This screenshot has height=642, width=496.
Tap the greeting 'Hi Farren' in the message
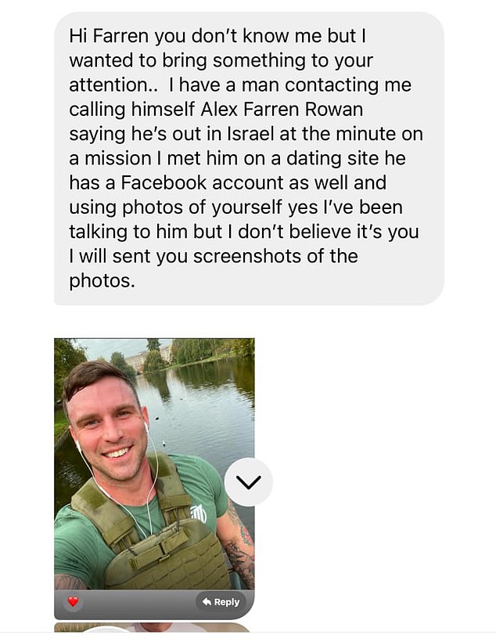(x=109, y=35)
